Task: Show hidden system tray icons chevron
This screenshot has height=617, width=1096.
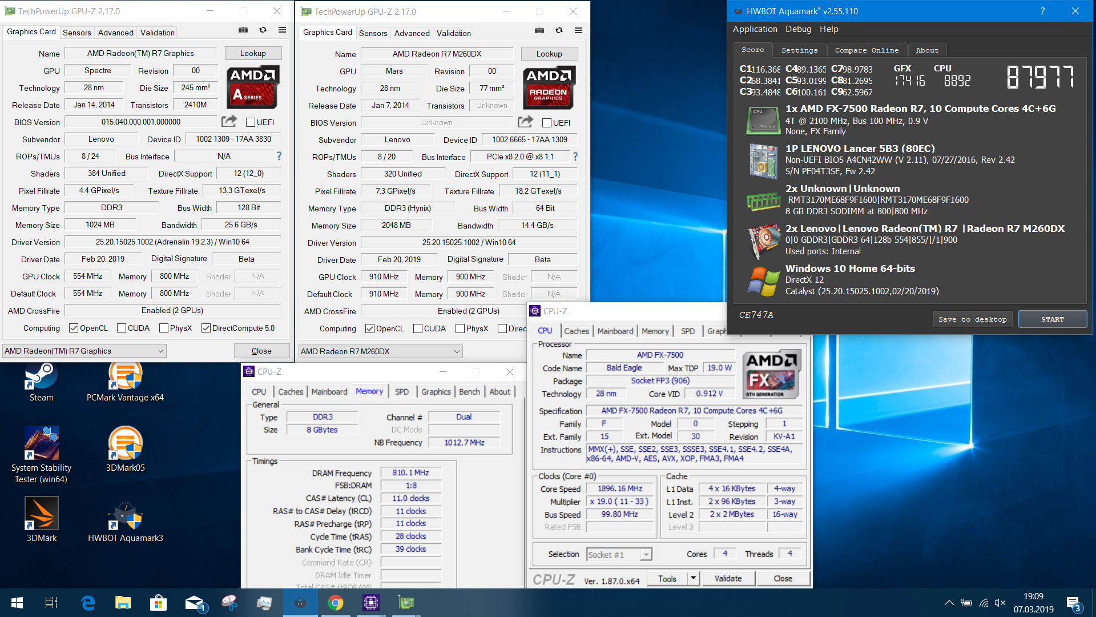Action: (x=949, y=603)
